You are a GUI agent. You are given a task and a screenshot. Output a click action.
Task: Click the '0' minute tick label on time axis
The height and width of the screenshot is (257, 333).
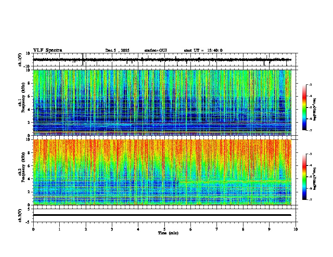(x=33, y=229)
